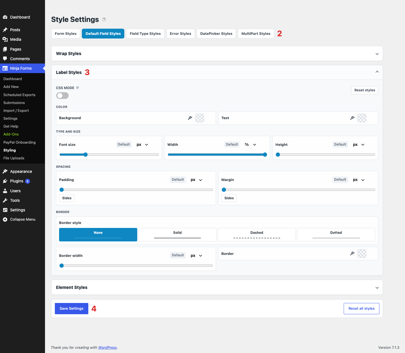Select the Dotted border style
Image resolution: width=405 pixels, height=353 pixels.
[x=336, y=235]
